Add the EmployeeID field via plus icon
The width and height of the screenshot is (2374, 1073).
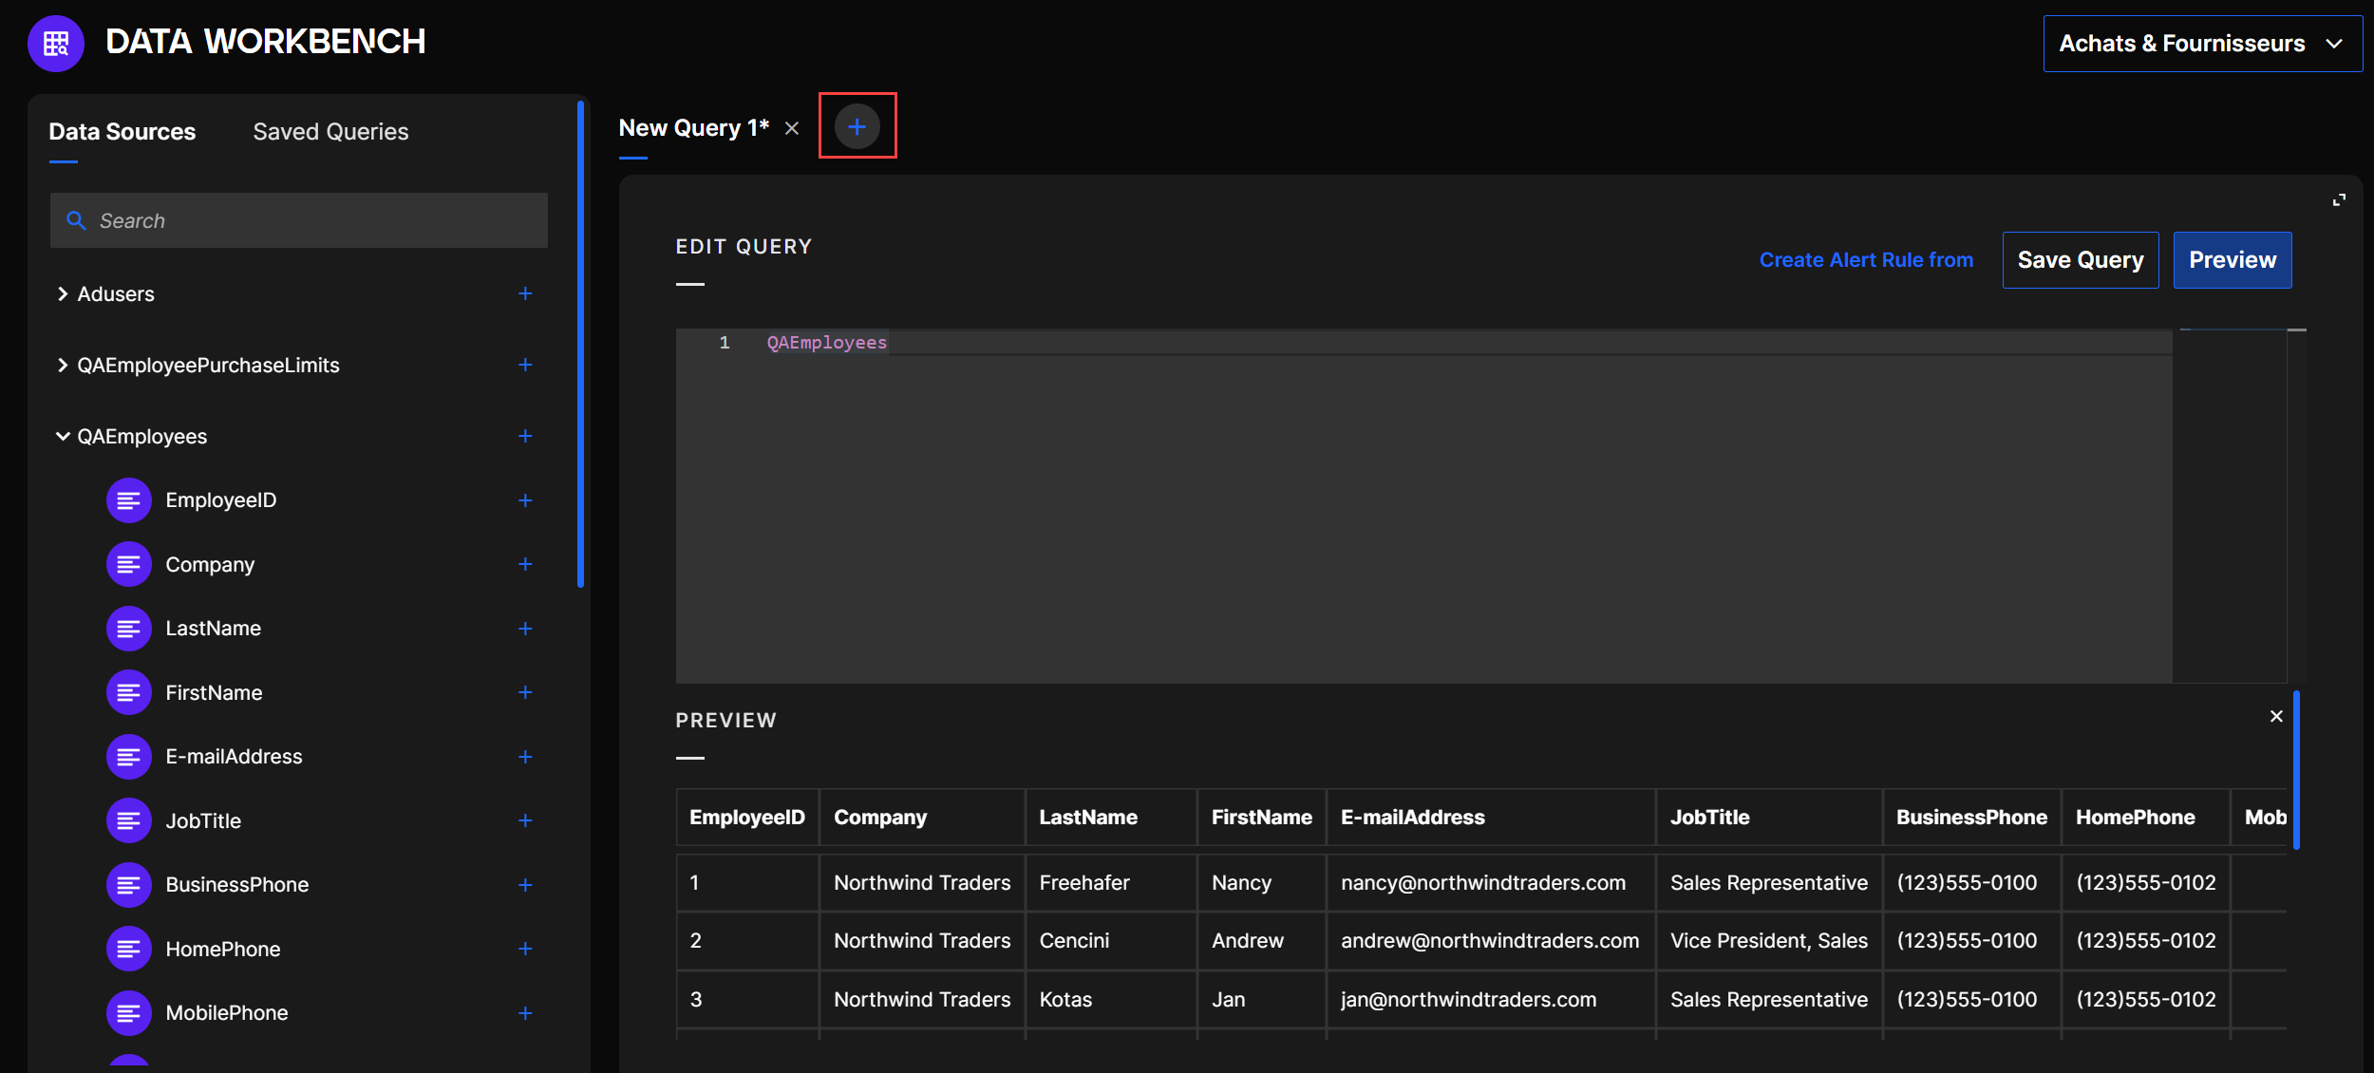525,500
